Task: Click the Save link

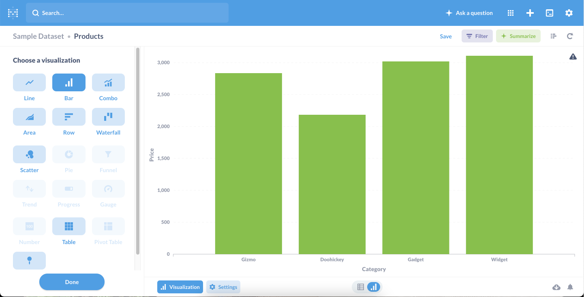Action: pyautogui.click(x=446, y=36)
